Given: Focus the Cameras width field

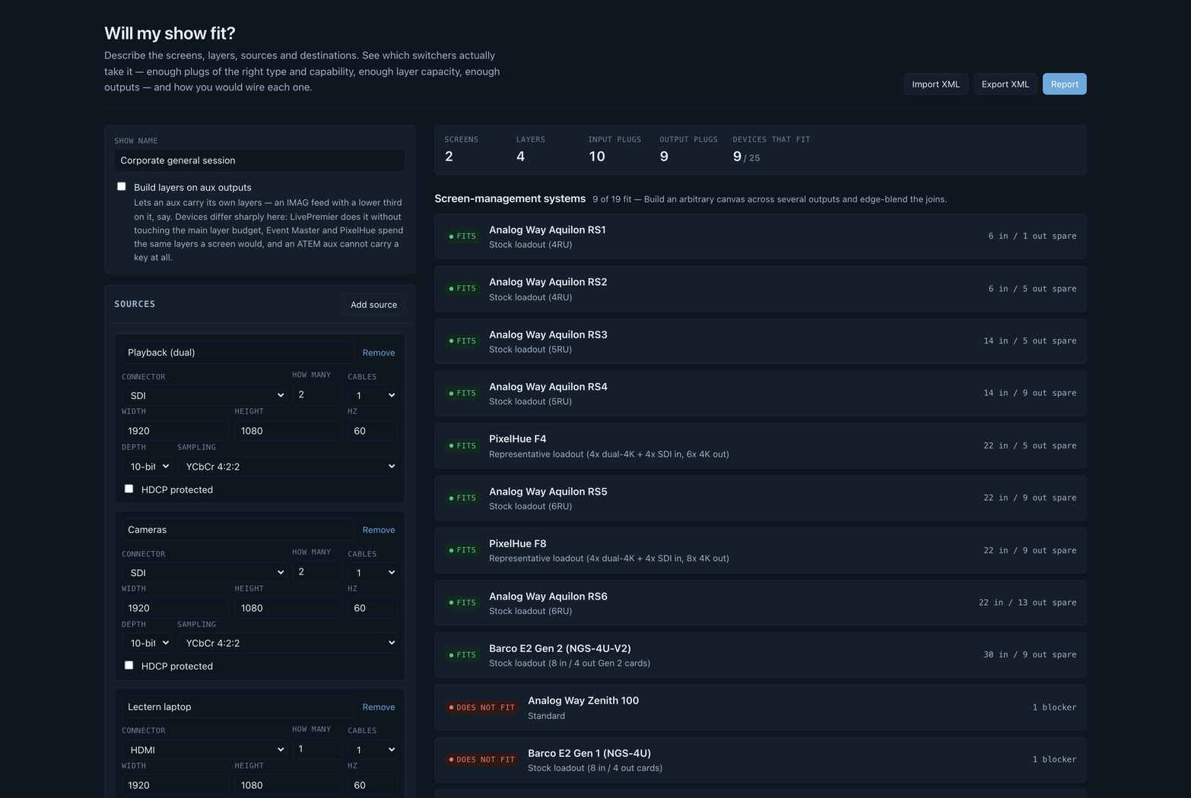Looking at the screenshot, I should [175, 608].
